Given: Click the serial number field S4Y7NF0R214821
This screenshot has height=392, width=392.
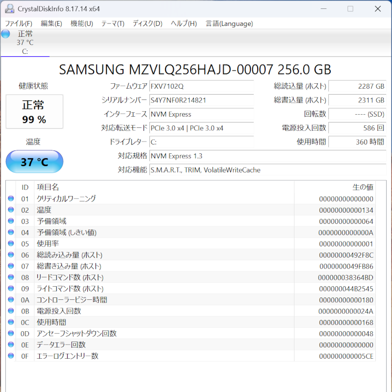Looking at the screenshot, I should (x=201, y=100).
